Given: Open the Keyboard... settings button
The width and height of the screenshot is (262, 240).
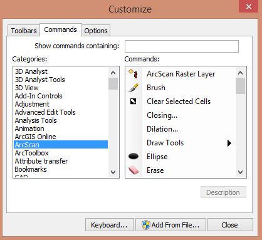Looking at the screenshot, I should coord(110,225).
